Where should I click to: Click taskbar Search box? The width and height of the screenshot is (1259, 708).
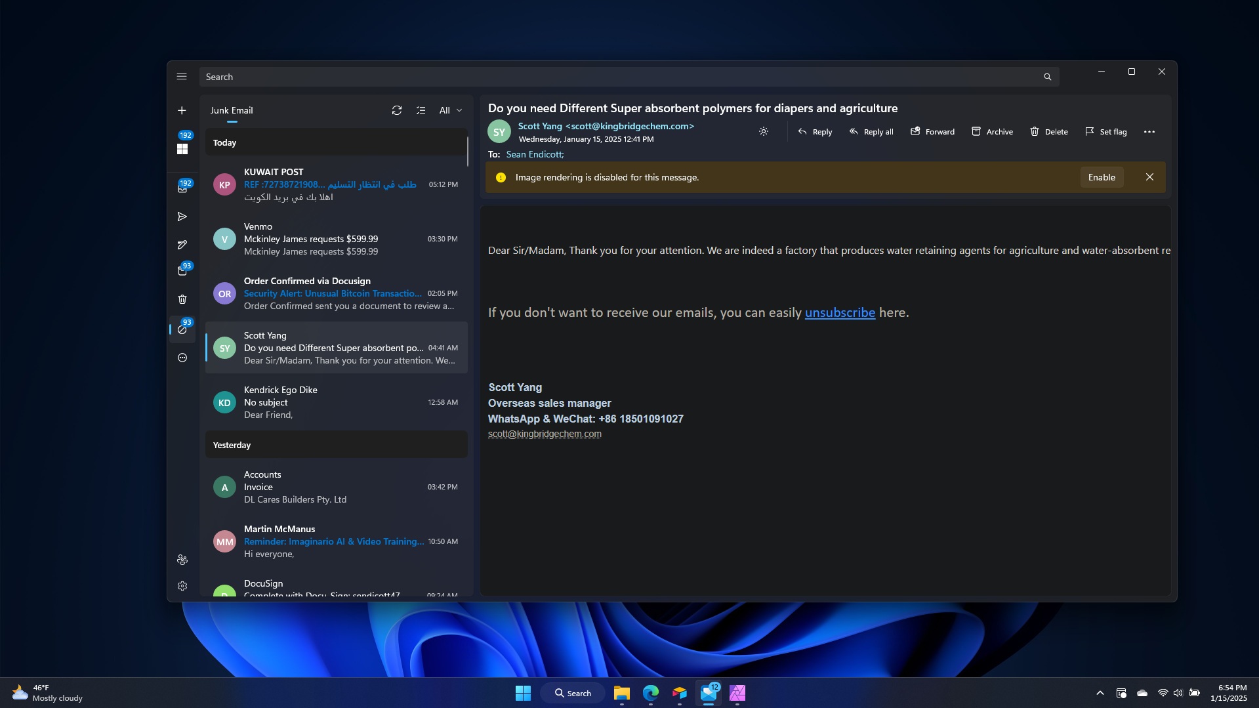click(573, 693)
